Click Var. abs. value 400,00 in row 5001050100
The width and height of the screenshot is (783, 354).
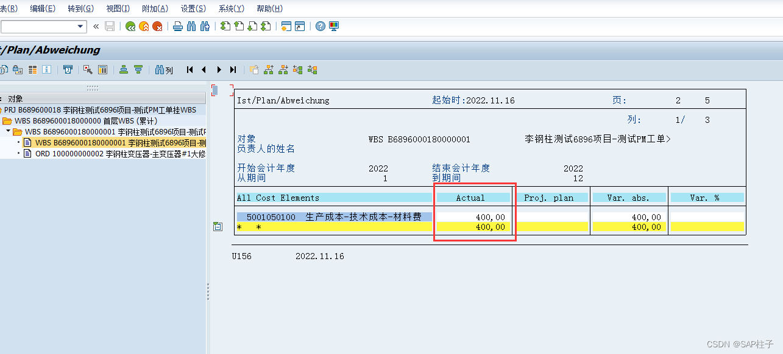click(x=647, y=217)
